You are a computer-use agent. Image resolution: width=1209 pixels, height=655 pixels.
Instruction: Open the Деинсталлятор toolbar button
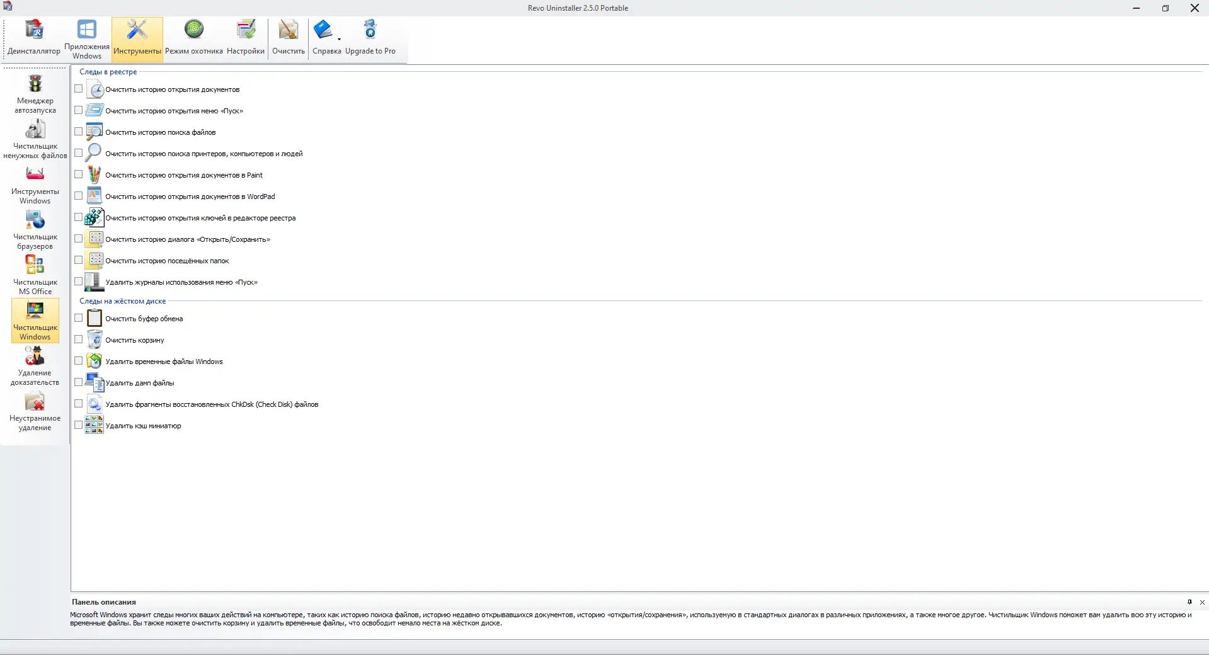tap(34, 39)
